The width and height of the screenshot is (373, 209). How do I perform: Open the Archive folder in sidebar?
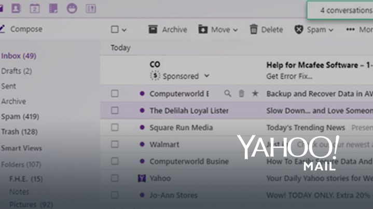(13, 101)
